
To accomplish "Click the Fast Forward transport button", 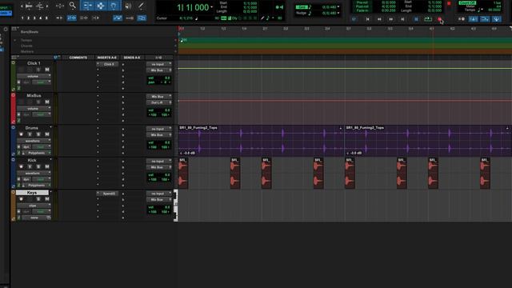I will click(391, 19).
